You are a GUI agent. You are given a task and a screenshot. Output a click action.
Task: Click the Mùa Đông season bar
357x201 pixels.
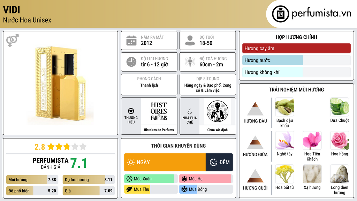[x=206, y=189]
